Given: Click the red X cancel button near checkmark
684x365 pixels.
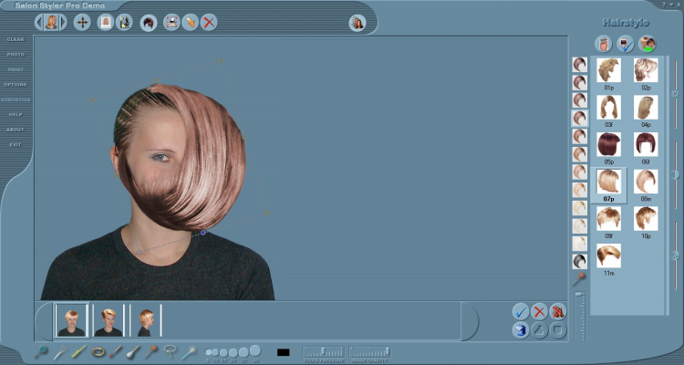Looking at the screenshot, I should coord(539,311).
